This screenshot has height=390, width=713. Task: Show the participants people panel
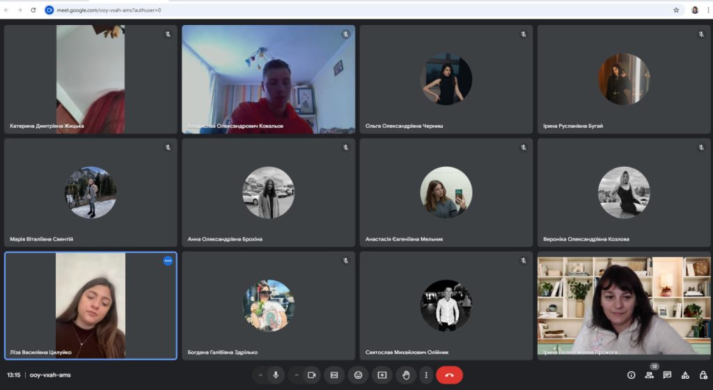[x=649, y=375]
